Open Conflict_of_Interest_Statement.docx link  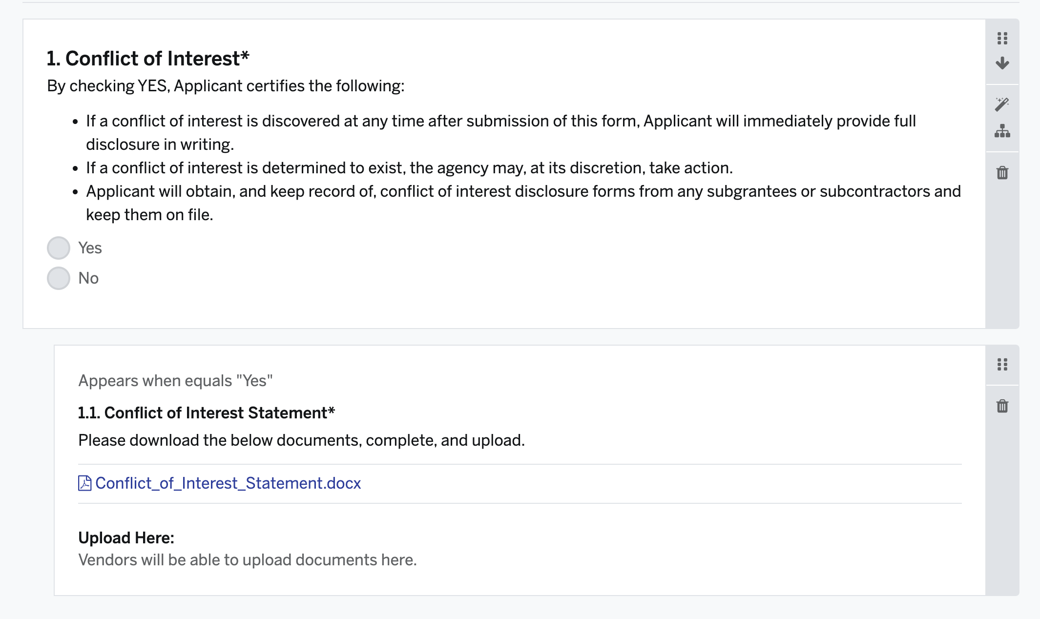click(x=228, y=483)
